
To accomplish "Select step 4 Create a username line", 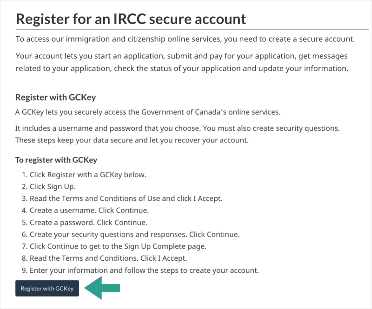I will pos(85,210).
